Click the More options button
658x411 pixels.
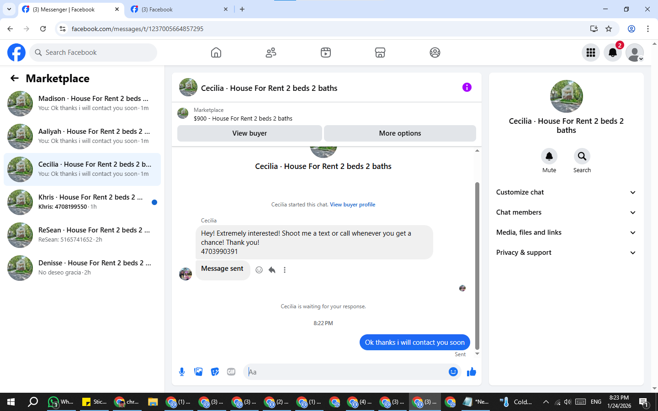click(400, 133)
